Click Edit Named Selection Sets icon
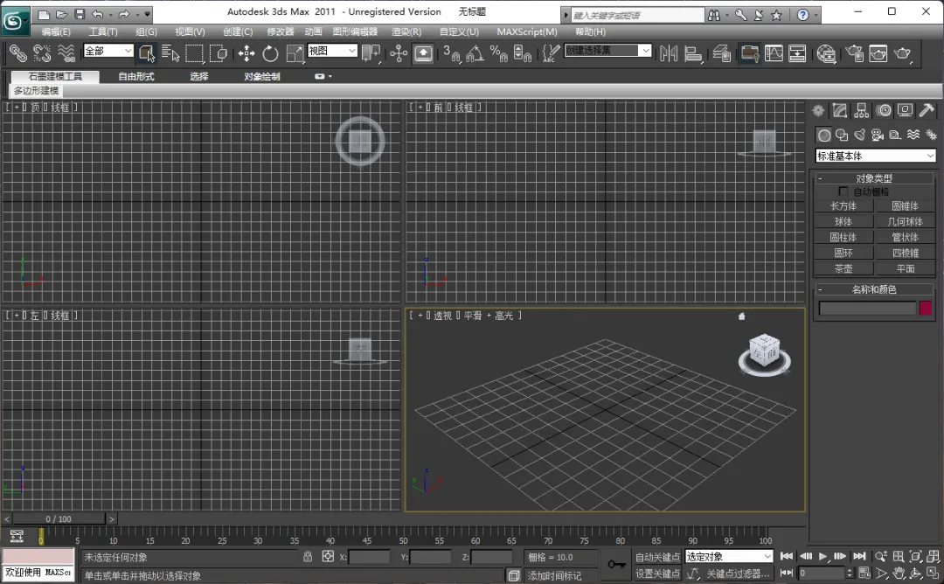Screen dimensions: 944x584 pos(551,53)
